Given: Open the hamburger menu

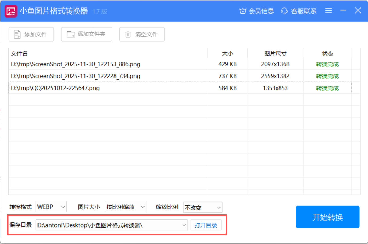Looking at the screenshot, I should pyautogui.click(x=328, y=11).
